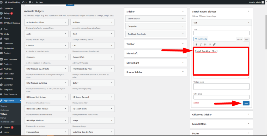Click the Bold formatting icon
The image size is (267, 136).
pyautogui.click(x=196, y=45)
